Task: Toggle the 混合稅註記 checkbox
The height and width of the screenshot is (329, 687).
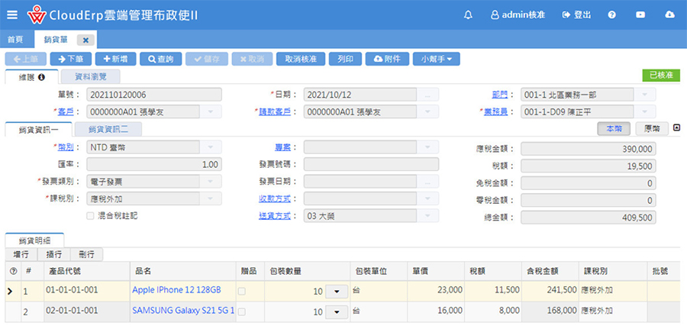Action: (90, 216)
